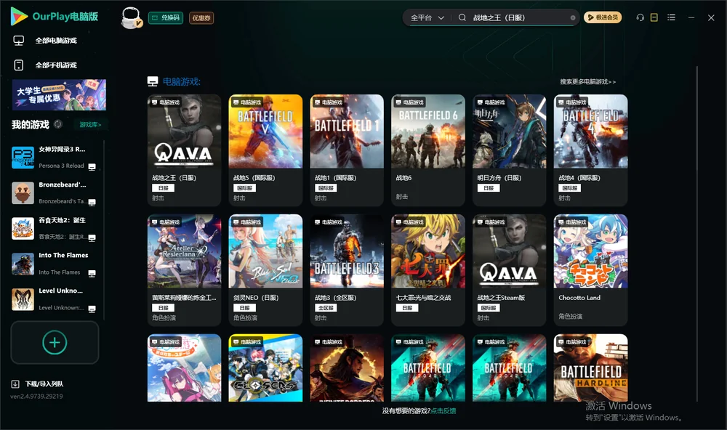
Task: Open the Chocotto Land game card
Action: click(590, 269)
